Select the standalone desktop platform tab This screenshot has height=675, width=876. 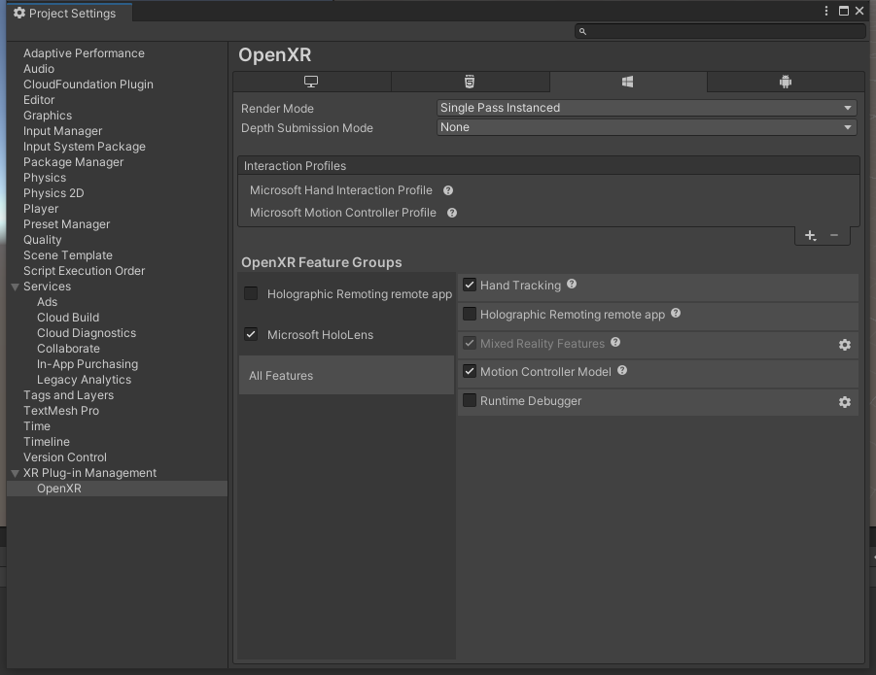tap(312, 82)
